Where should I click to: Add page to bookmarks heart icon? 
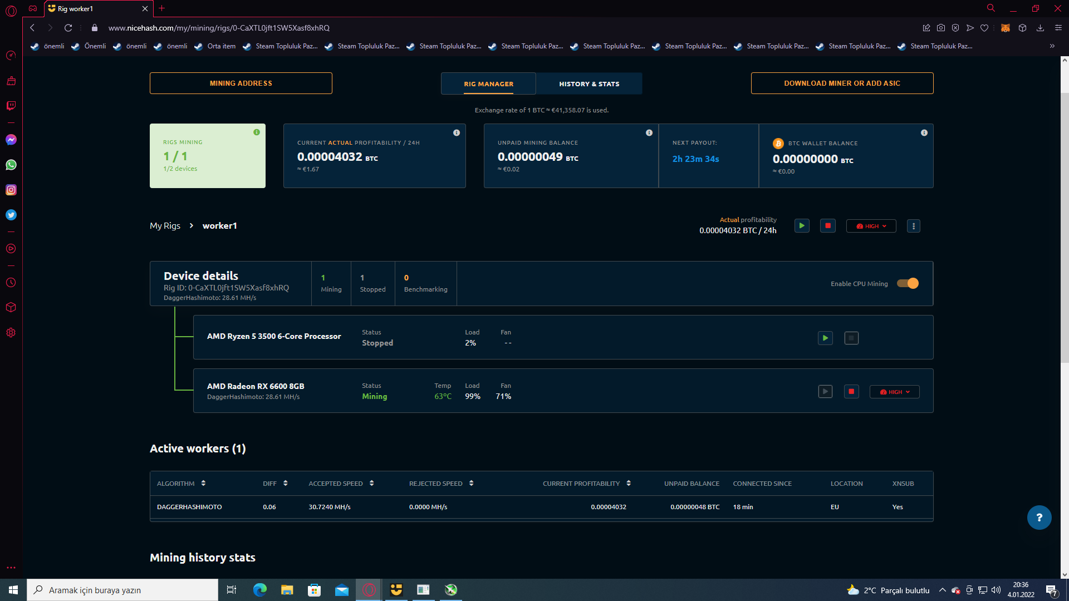click(x=984, y=28)
